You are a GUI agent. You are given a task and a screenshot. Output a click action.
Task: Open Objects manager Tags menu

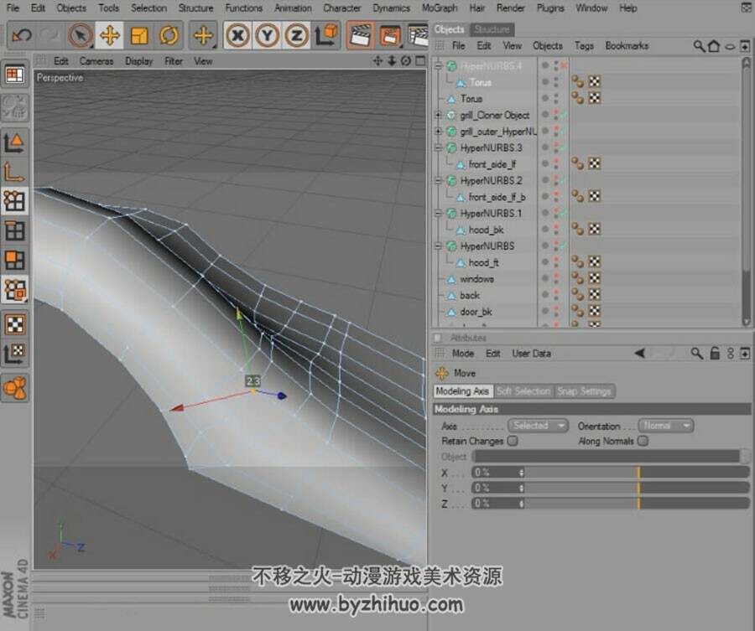tap(584, 46)
